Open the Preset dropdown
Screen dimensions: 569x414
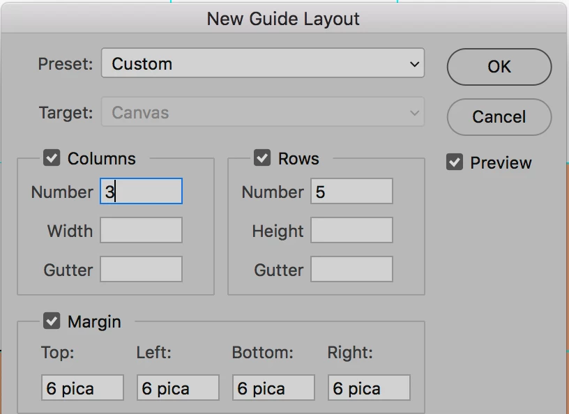pyautogui.click(x=262, y=64)
